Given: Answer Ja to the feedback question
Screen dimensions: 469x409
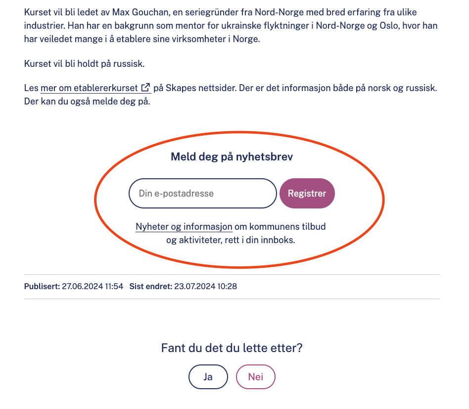Looking at the screenshot, I should [x=208, y=377].
